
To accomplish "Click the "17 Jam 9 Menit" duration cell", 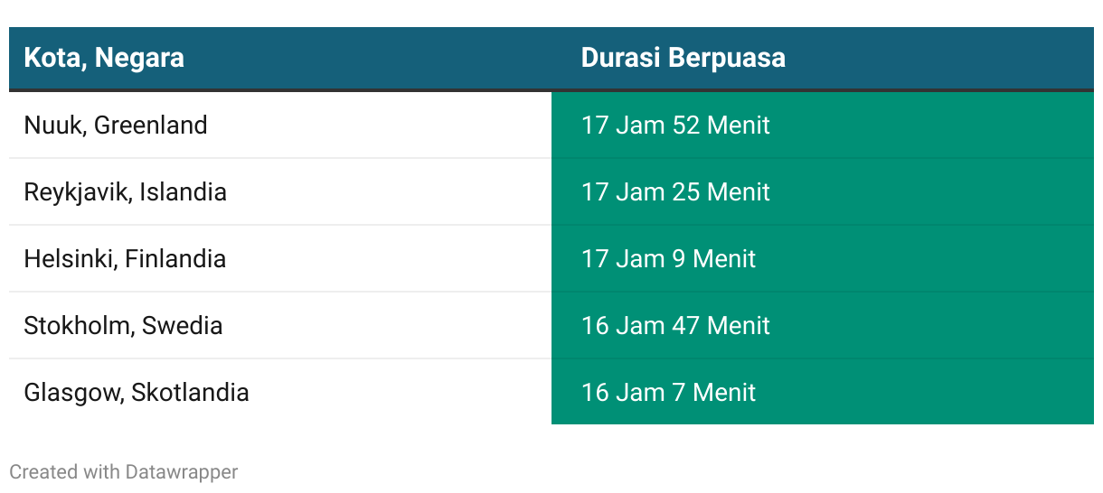I will (823, 258).
